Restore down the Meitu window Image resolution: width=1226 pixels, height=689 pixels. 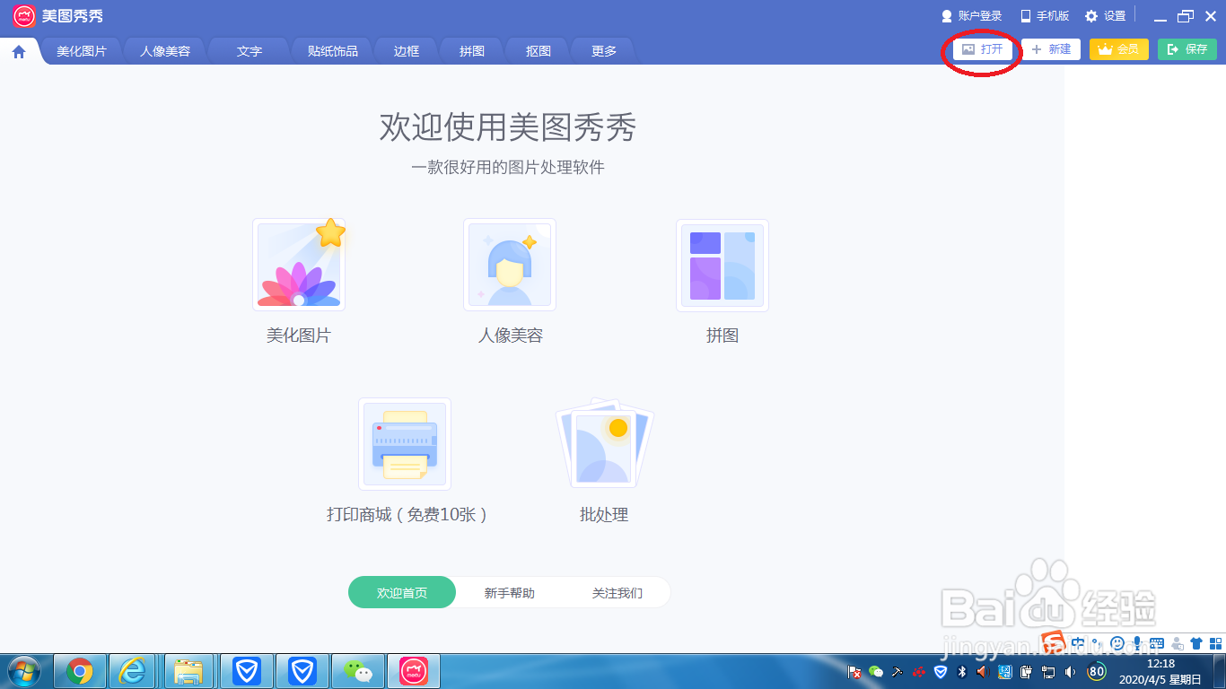(x=1186, y=16)
